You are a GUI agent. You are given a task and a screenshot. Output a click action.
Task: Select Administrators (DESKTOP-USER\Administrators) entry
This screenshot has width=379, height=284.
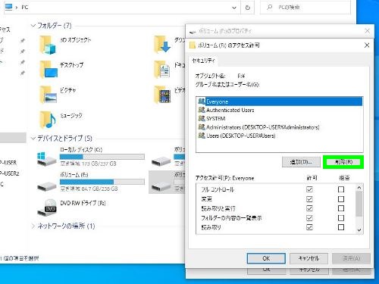280,127
